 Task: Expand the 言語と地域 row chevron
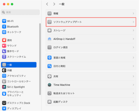coord(133,58)
